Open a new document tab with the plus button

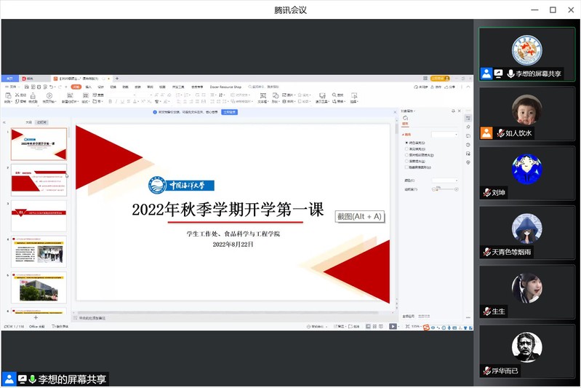(117, 79)
